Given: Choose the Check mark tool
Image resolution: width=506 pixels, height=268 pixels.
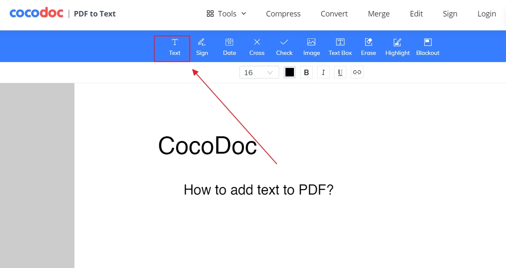Looking at the screenshot, I should (x=284, y=47).
